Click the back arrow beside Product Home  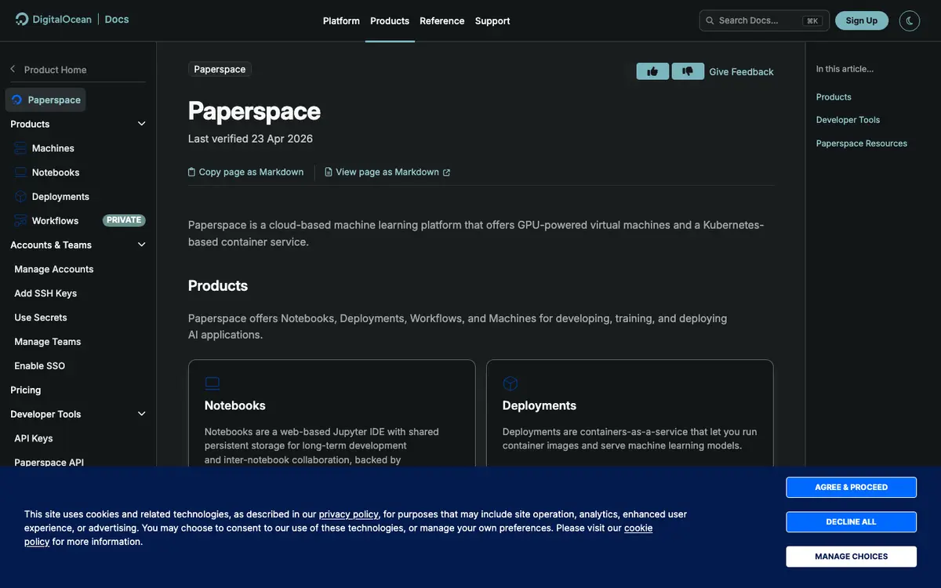[13, 69]
